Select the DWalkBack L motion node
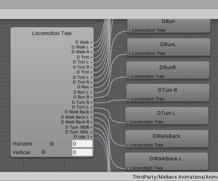Screen dimensions: 218x181 click(166, 161)
